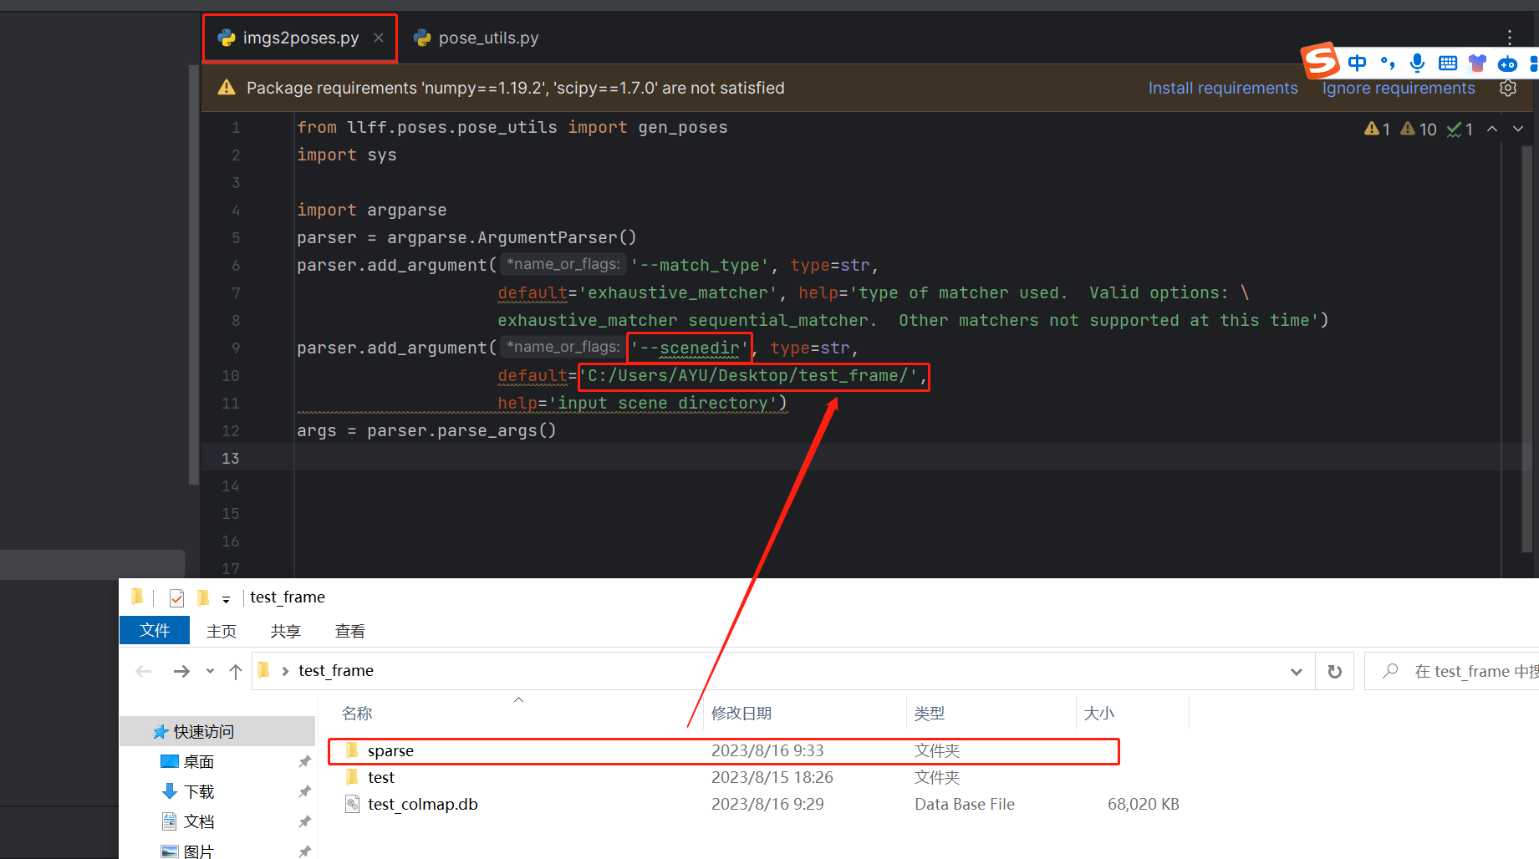This screenshot has height=859, width=1539.
Task: Click test_frame in the address bar
Action: 336,671
